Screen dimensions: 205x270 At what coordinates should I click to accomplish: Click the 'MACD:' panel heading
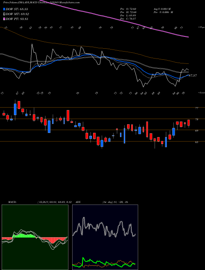pos(12,202)
